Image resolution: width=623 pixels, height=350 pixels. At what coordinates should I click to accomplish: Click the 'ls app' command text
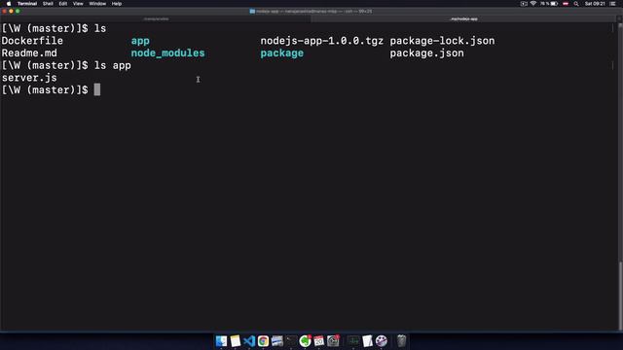[113, 65]
